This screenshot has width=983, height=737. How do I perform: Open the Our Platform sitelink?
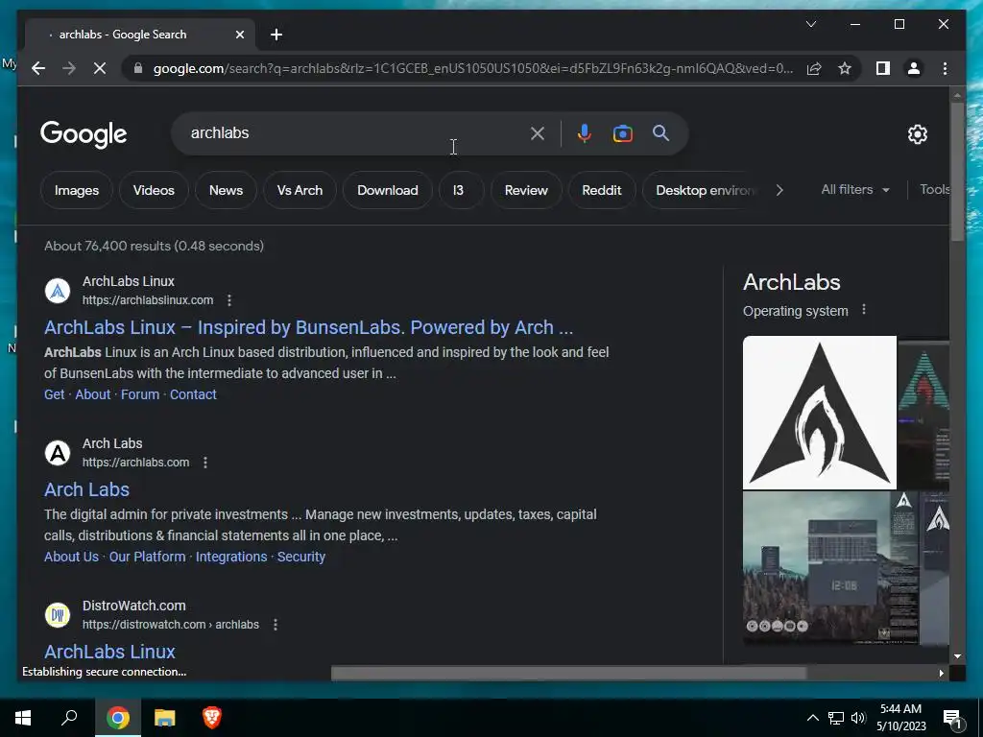tap(147, 557)
